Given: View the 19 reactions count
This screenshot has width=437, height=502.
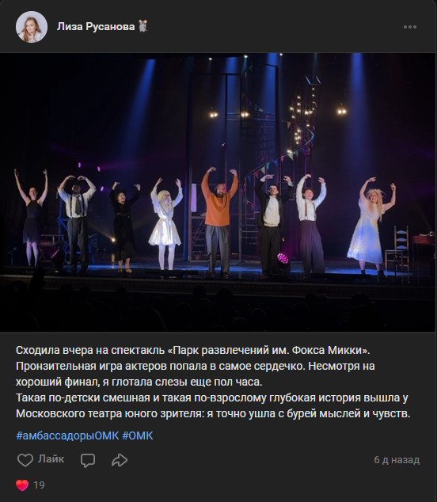Looking at the screenshot, I should click(39, 485).
